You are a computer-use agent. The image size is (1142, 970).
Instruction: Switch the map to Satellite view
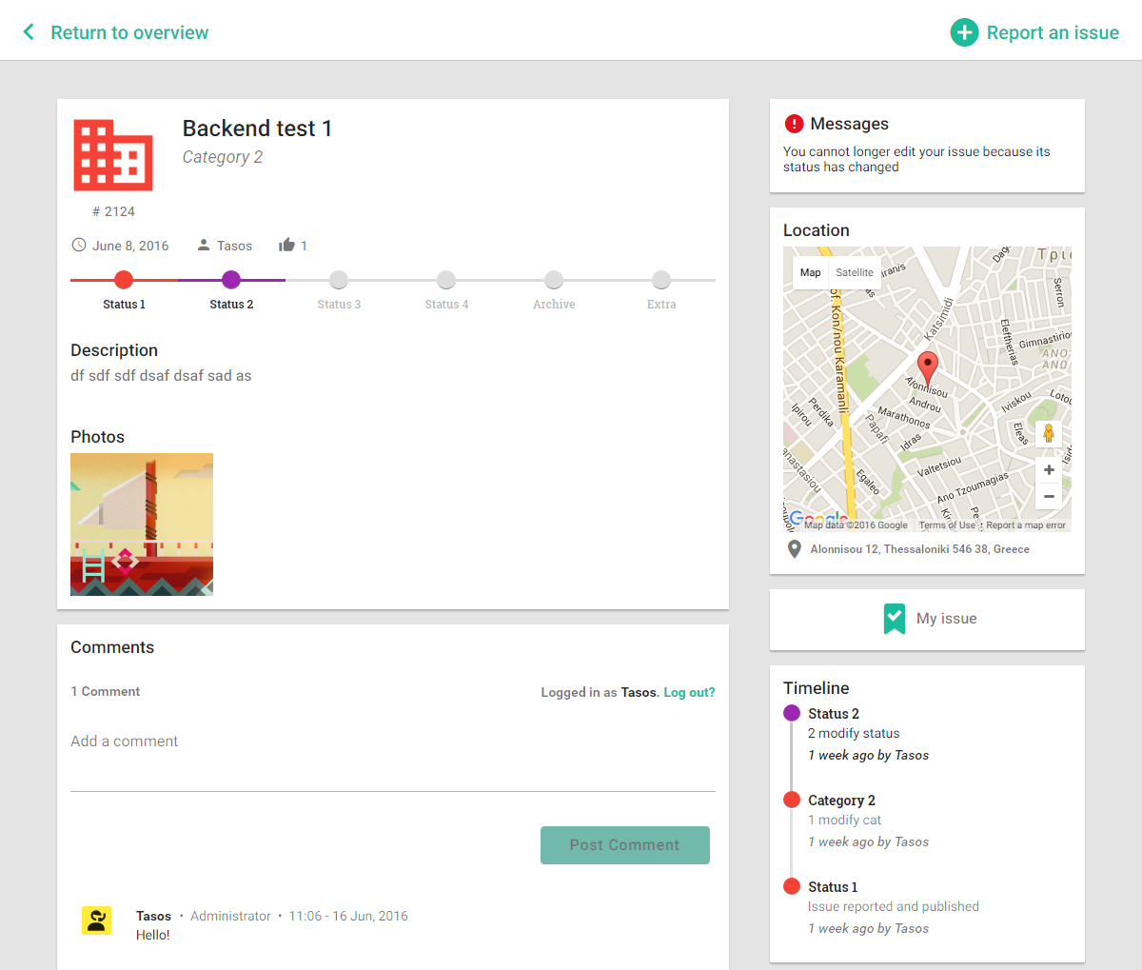(x=855, y=272)
